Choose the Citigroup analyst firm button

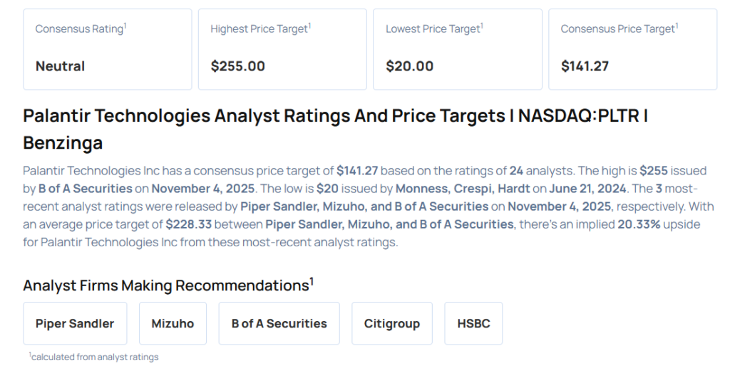click(391, 323)
